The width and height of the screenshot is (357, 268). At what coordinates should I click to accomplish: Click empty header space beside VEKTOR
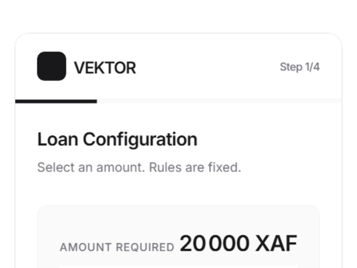click(x=205, y=67)
